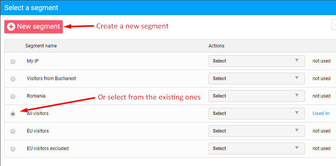The height and width of the screenshot is (166, 336).
Task: Select the My IP radio button
Action: pos(13,61)
